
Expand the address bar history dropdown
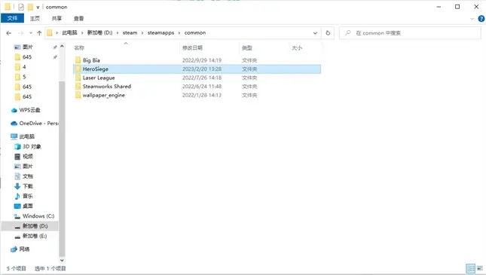pos(315,33)
